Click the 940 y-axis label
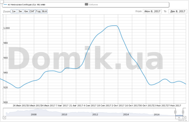 (x=6, y=73)
